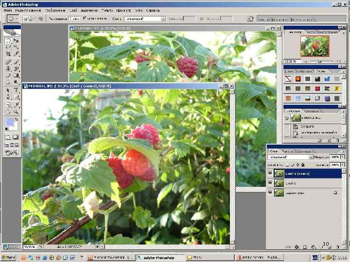Image resolution: width=350 pixels, height=262 pixels.
Task: Switch to Standard editing mode
Action: point(8,137)
